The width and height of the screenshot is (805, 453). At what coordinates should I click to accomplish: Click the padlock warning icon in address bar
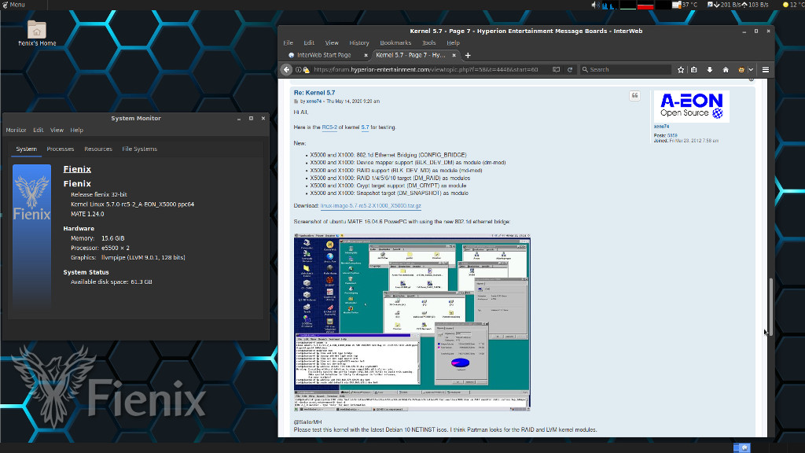click(306, 70)
